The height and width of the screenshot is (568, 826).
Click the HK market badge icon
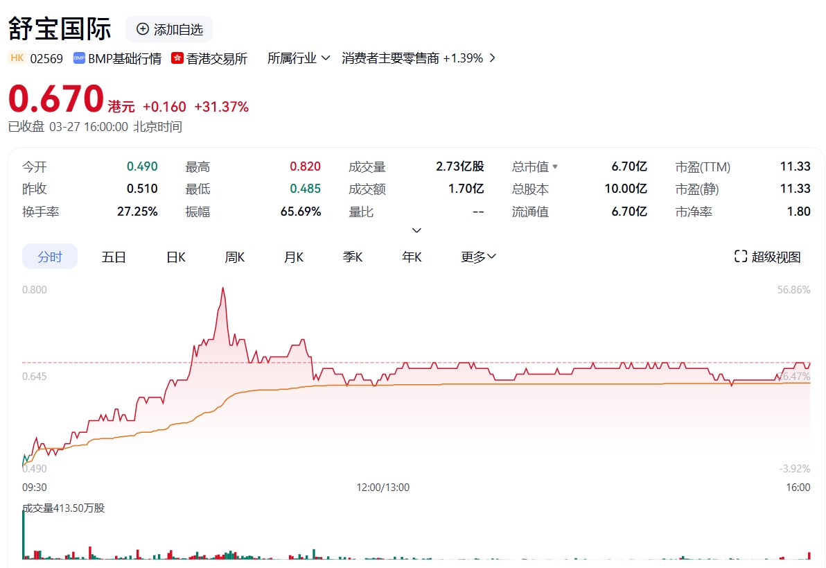pyautogui.click(x=17, y=58)
